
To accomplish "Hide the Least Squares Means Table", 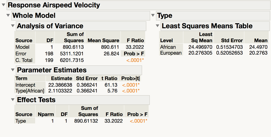I will coord(157,26).
